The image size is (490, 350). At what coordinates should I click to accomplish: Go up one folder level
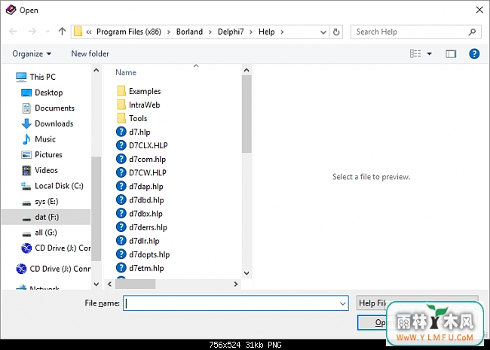click(x=62, y=31)
